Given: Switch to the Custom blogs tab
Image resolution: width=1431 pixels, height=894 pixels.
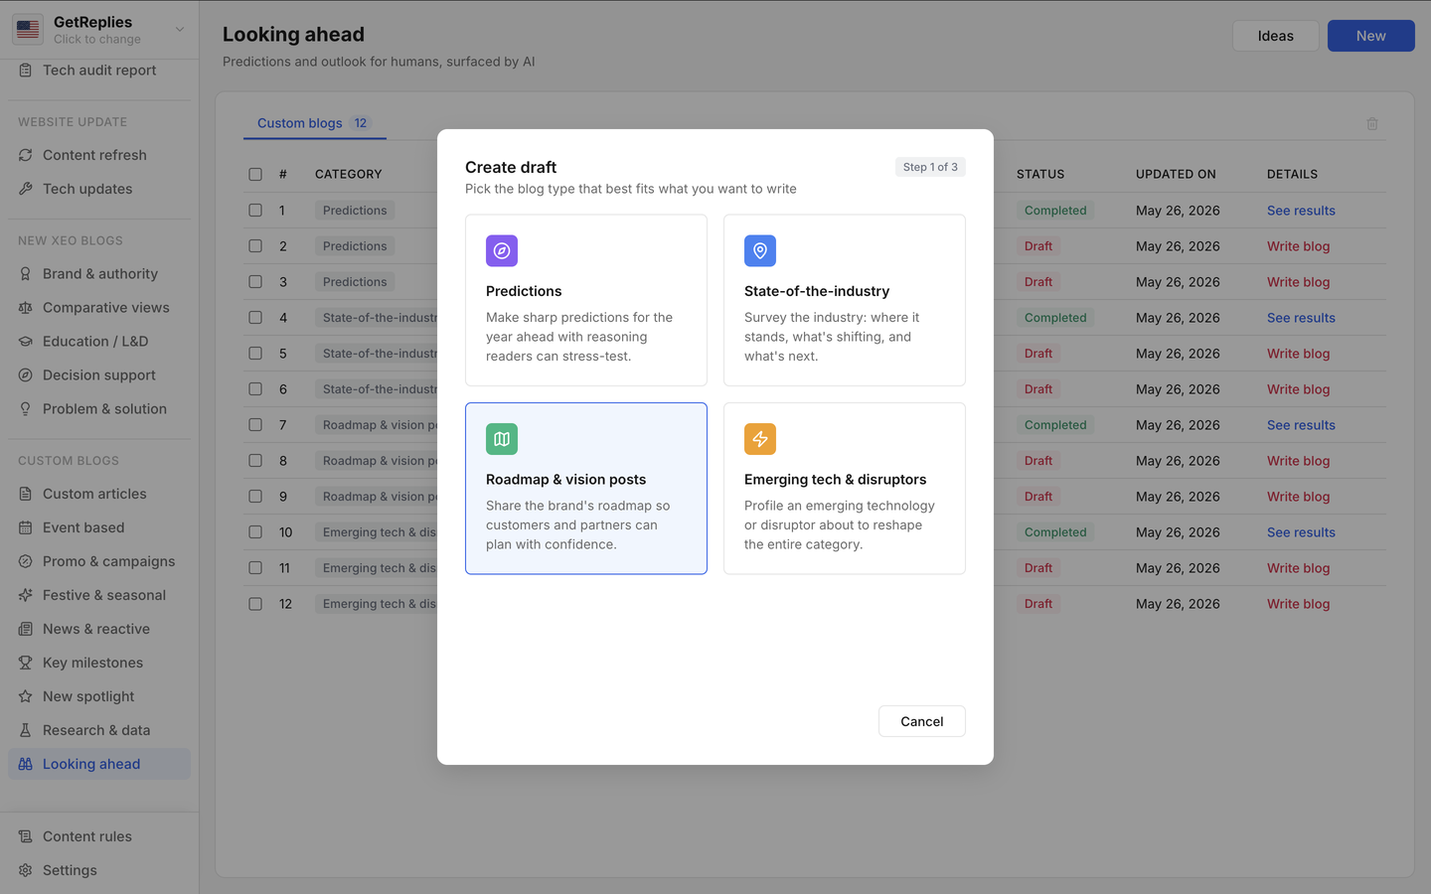Looking at the screenshot, I should coord(314,123).
